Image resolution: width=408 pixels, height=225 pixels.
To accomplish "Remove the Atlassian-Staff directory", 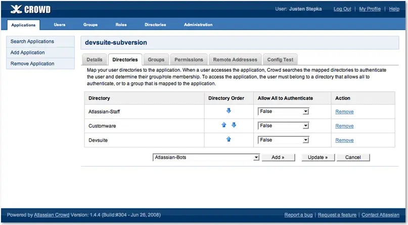I will [x=344, y=111].
